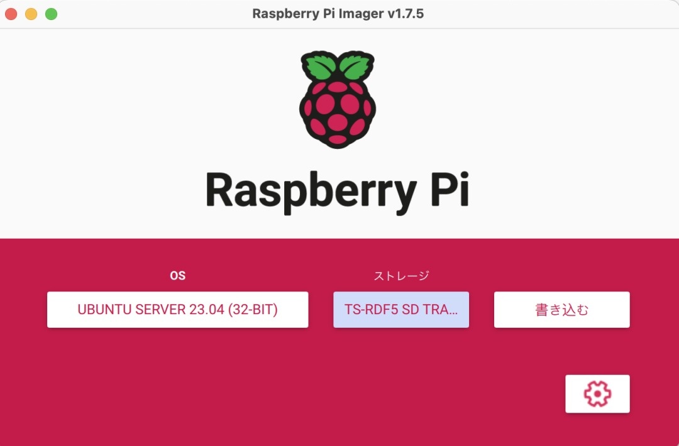The image size is (679, 446).
Task: Close the Imager window with the red button
Action: pyautogui.click(x=11, y=14)
